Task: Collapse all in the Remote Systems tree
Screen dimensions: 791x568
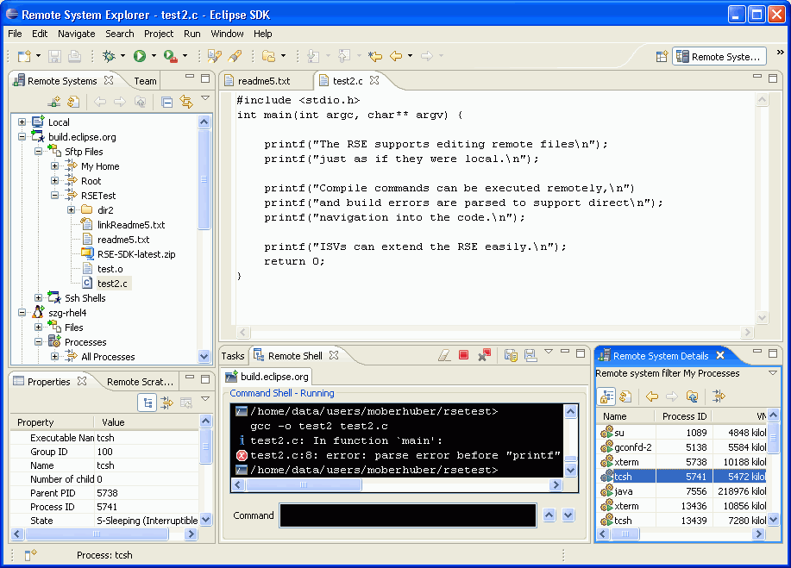Action: (167, 102)
